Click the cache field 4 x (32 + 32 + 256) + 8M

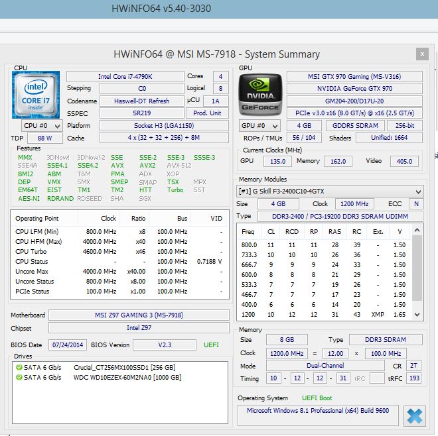pyautogui.click(x=164, y=138)
